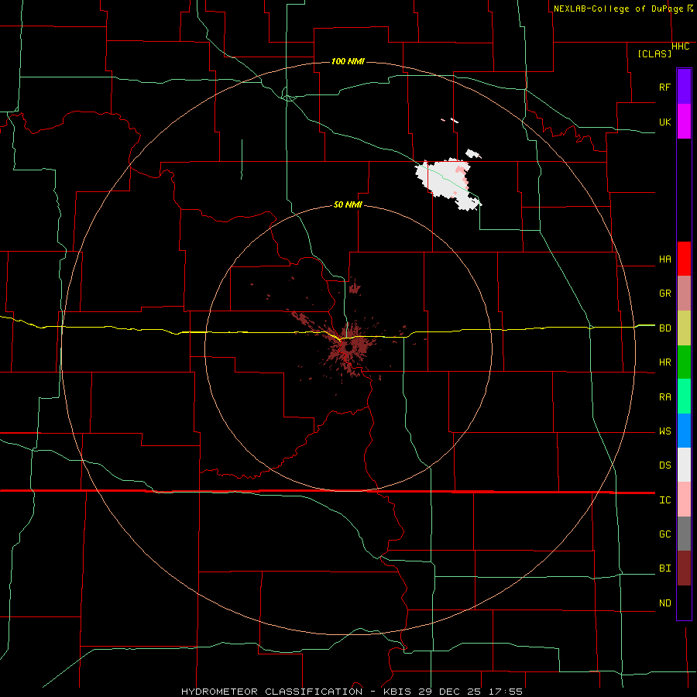The width and height of the screenshot is (697, 697).
Task: Click the 'HA' legend label
Action: pyautogui.click(x=664, y=259)
